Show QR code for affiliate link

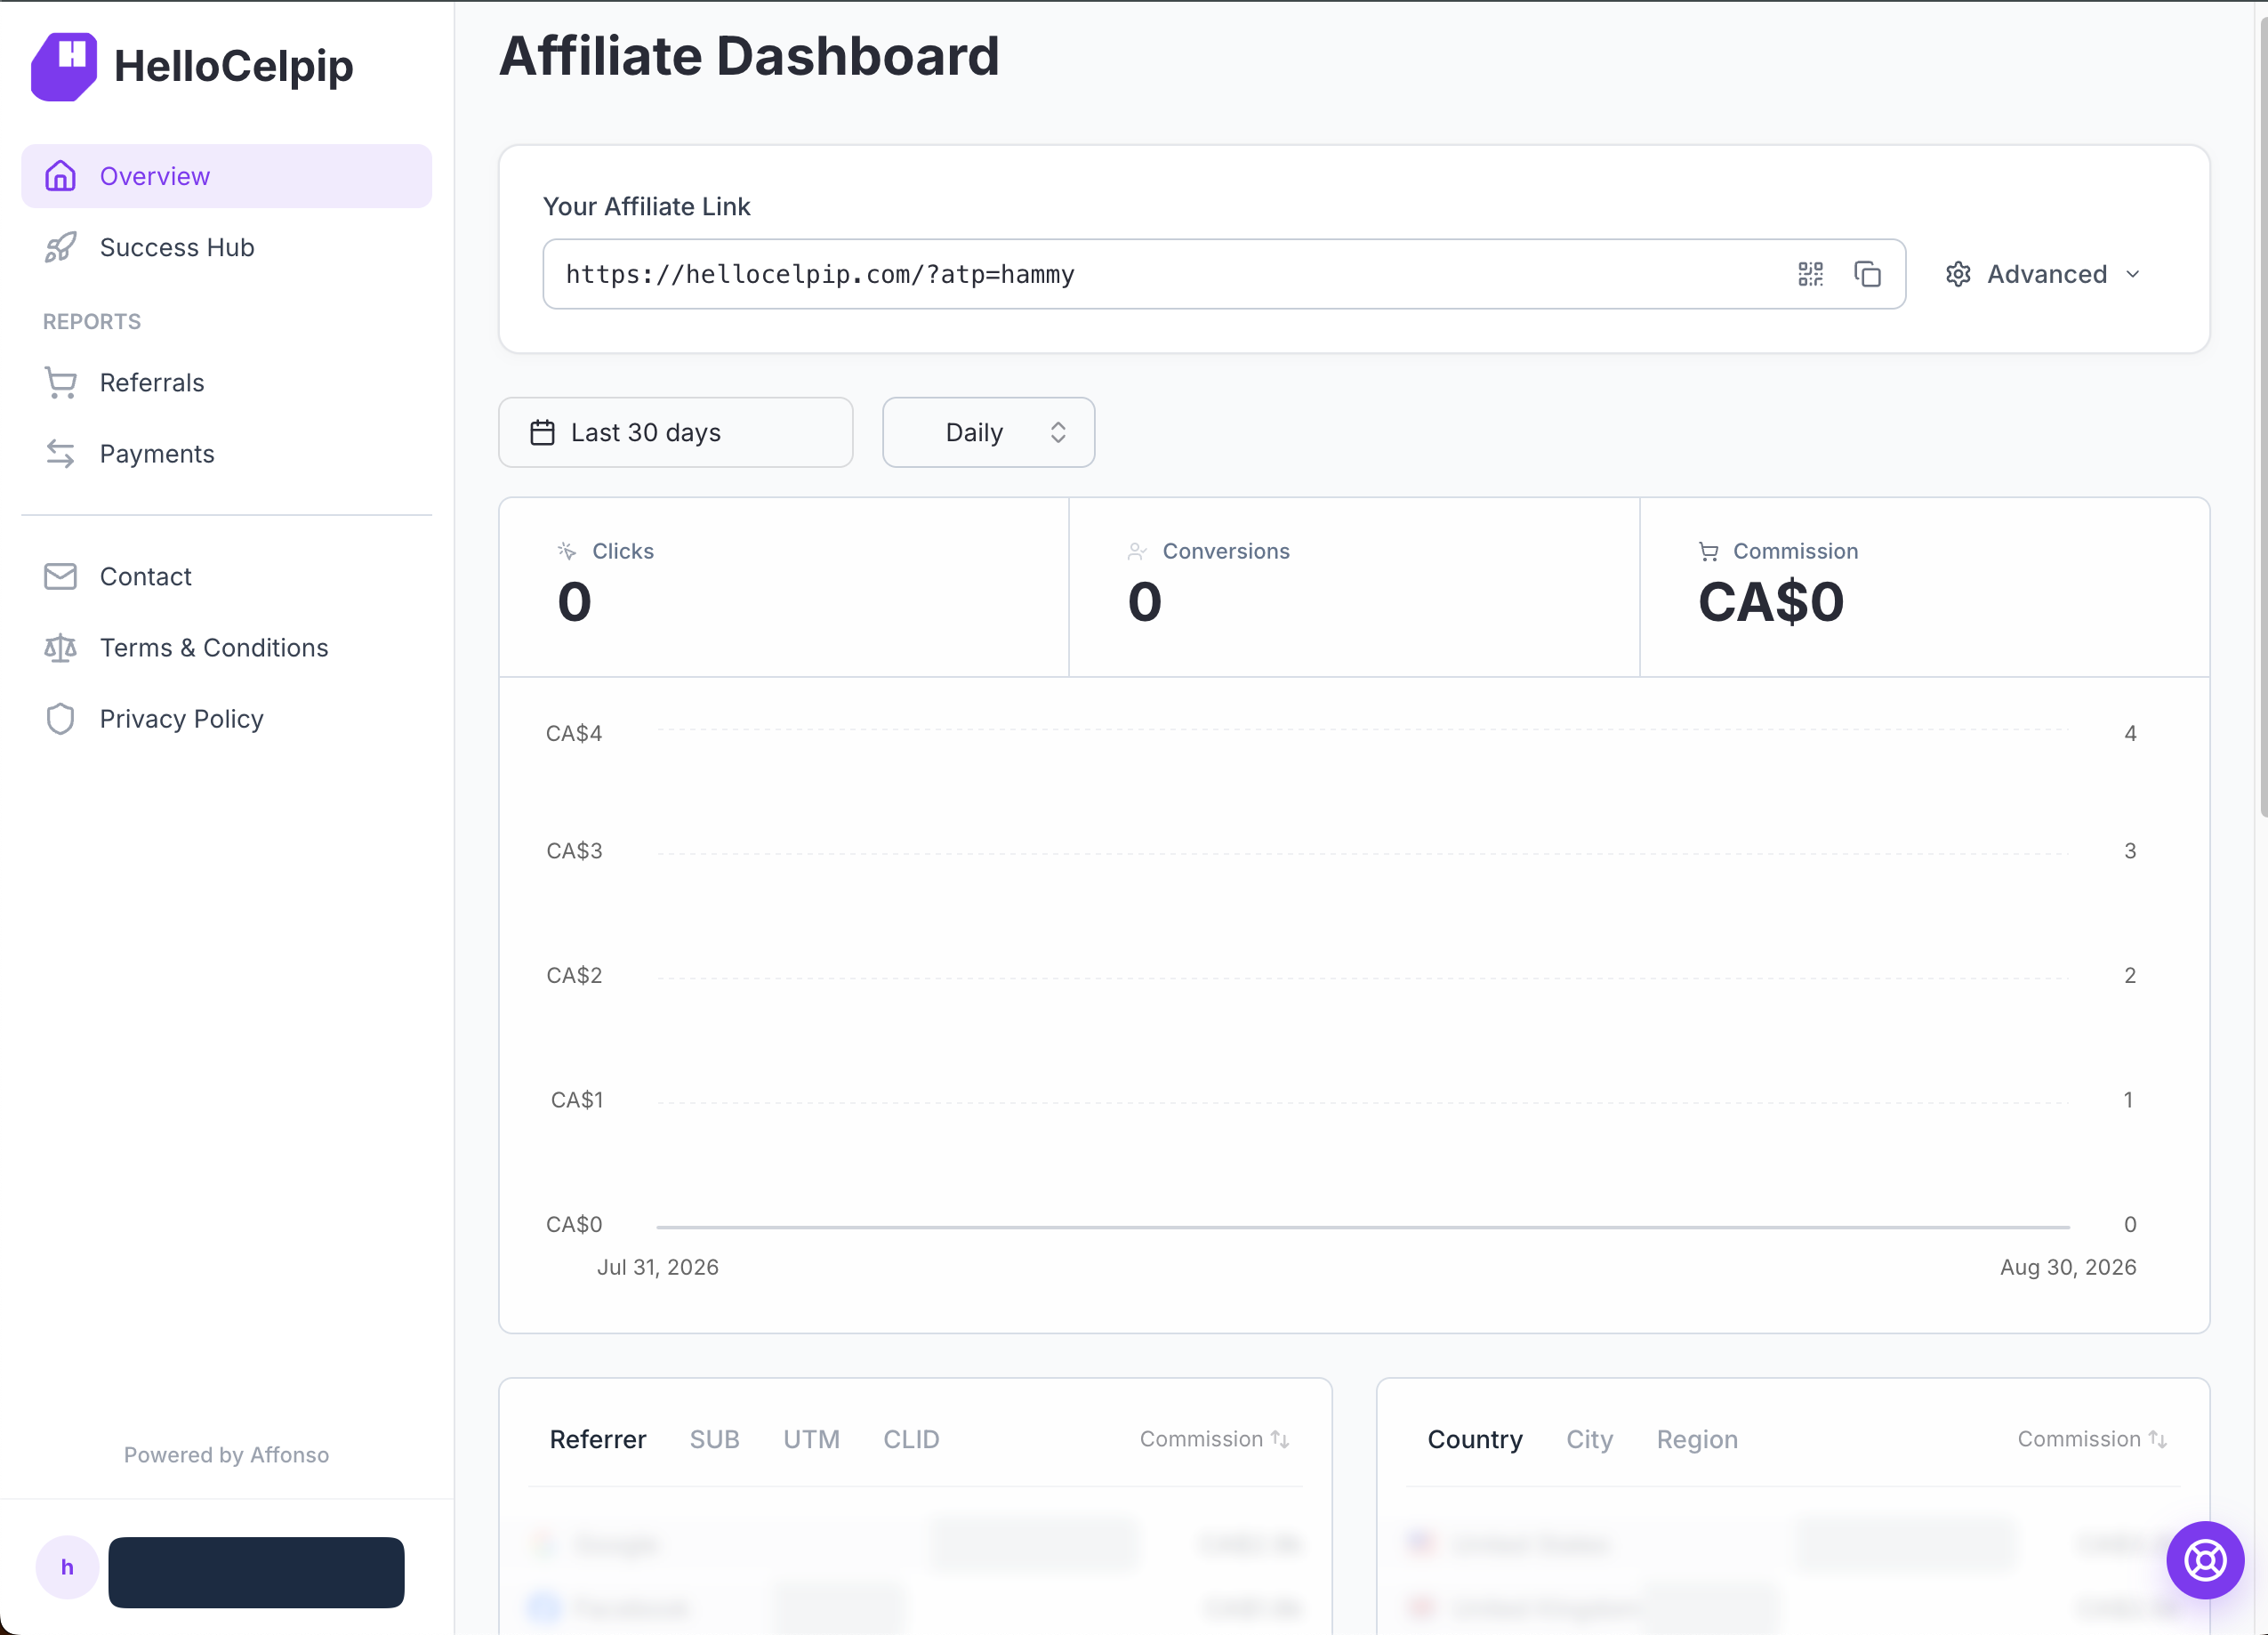(x=1810, y=274)
